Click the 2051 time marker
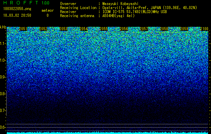The image size is (211, 134). pyautogui.click(x=23, y=29)
